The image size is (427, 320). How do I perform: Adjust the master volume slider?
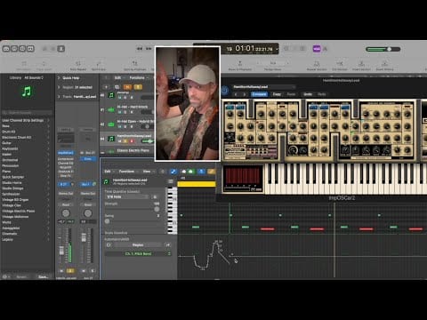coord(383,49)
